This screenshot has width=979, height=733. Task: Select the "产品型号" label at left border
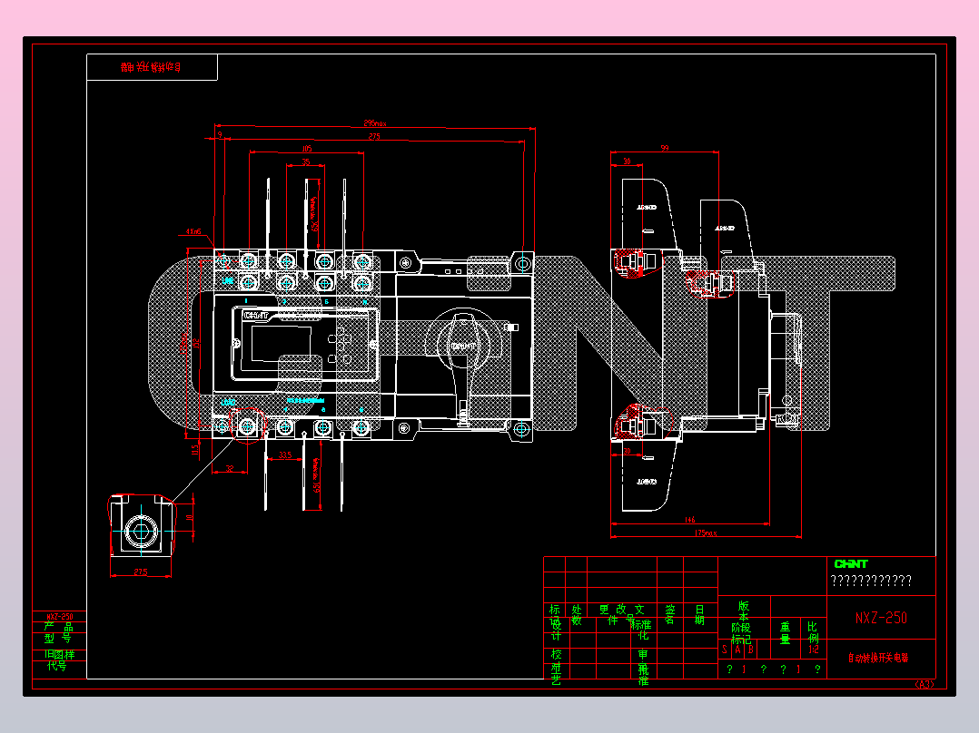pos(58,632)
